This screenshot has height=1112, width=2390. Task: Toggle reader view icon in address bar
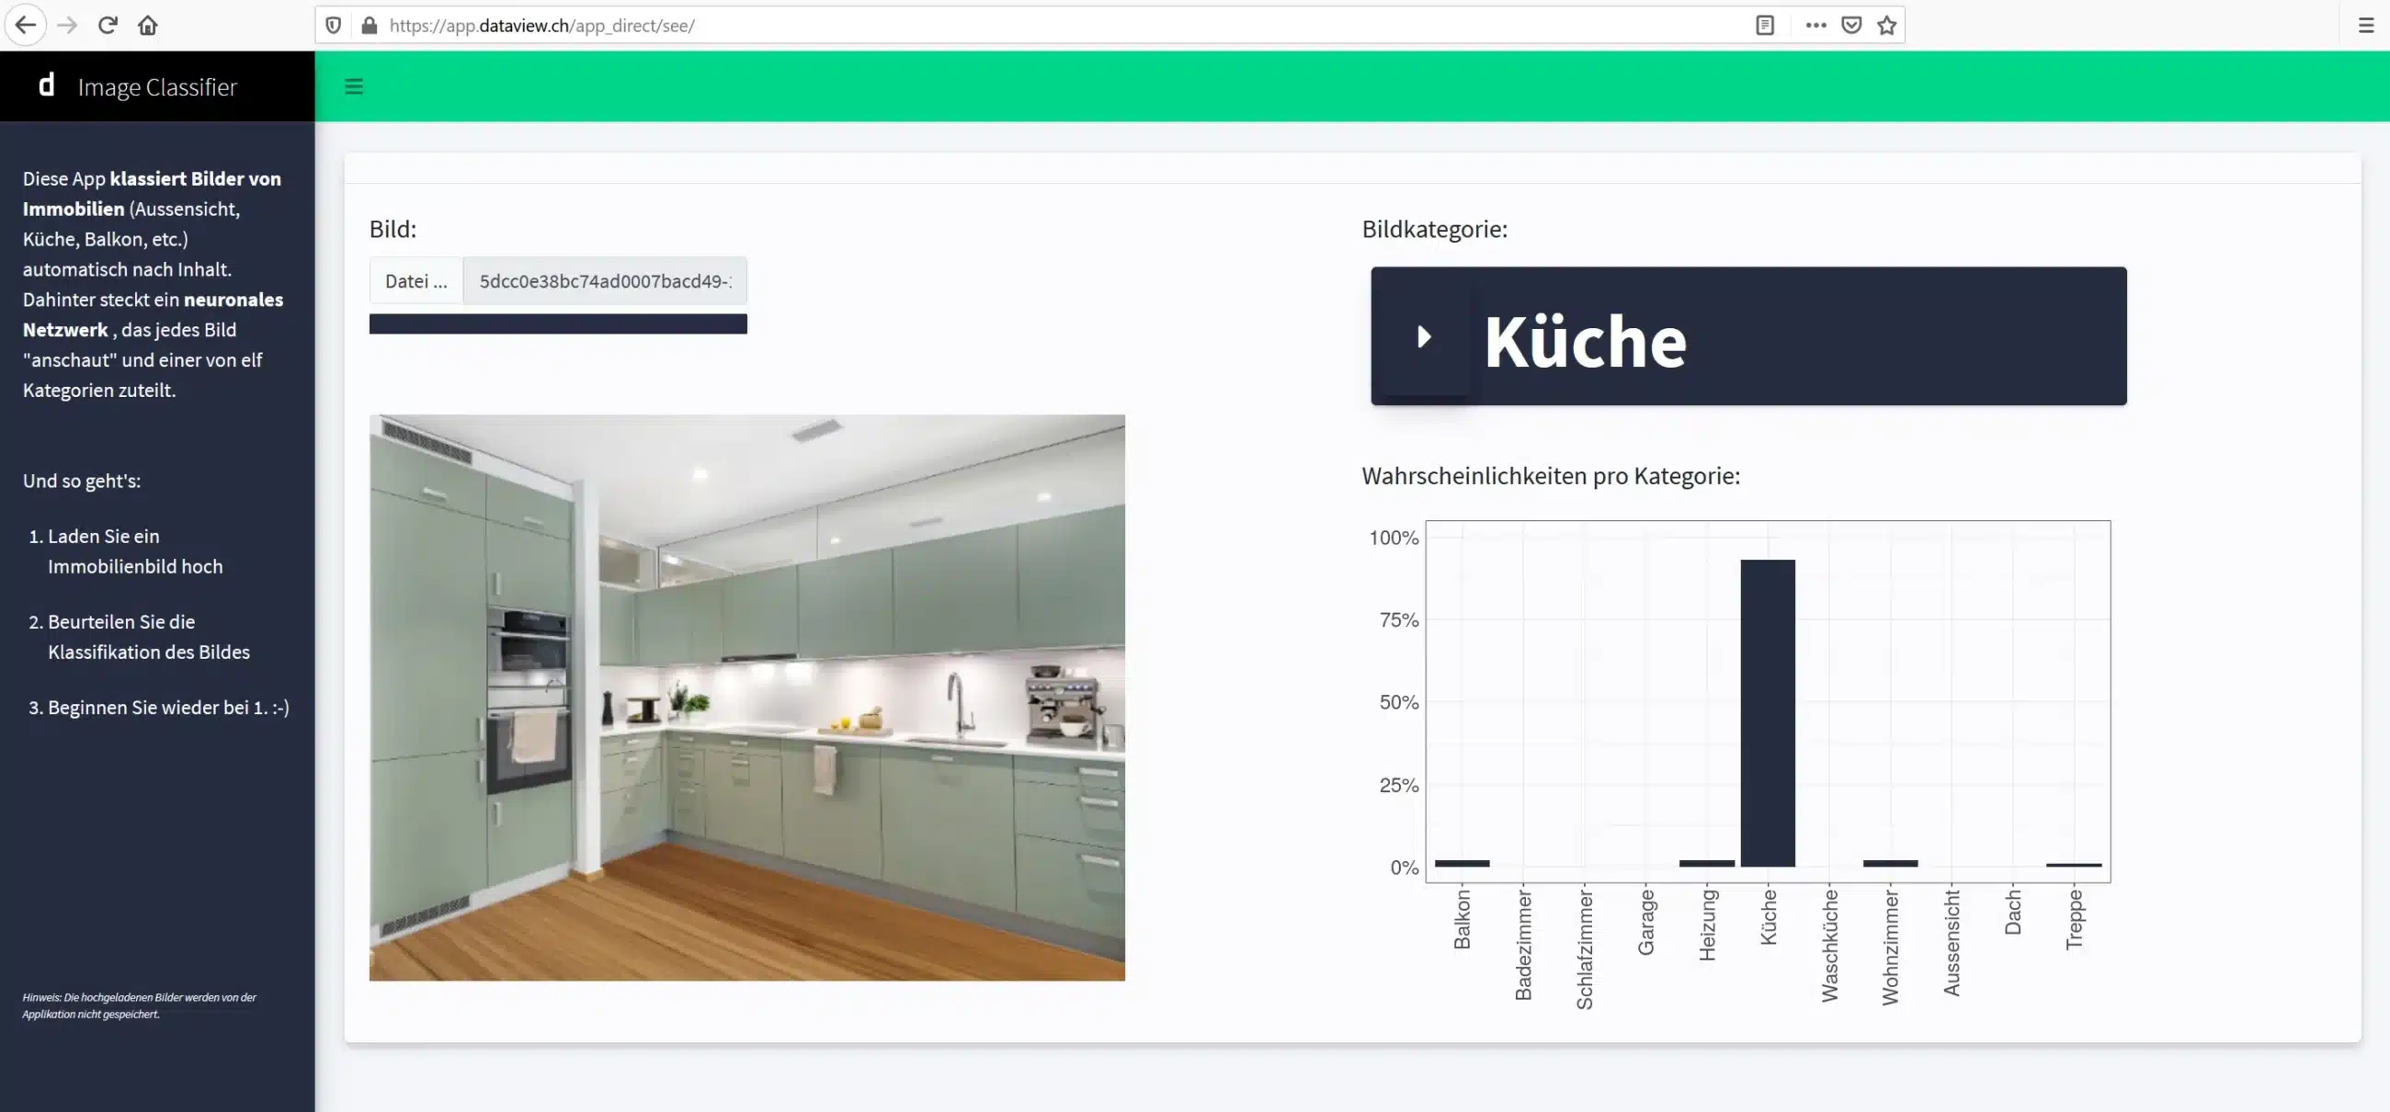point(1765,25)
